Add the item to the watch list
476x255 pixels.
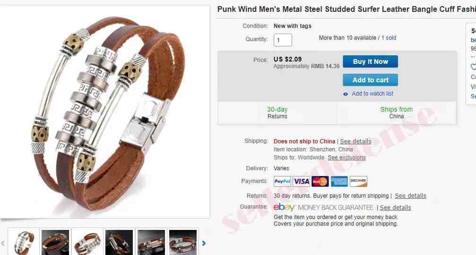pos(372,94)
